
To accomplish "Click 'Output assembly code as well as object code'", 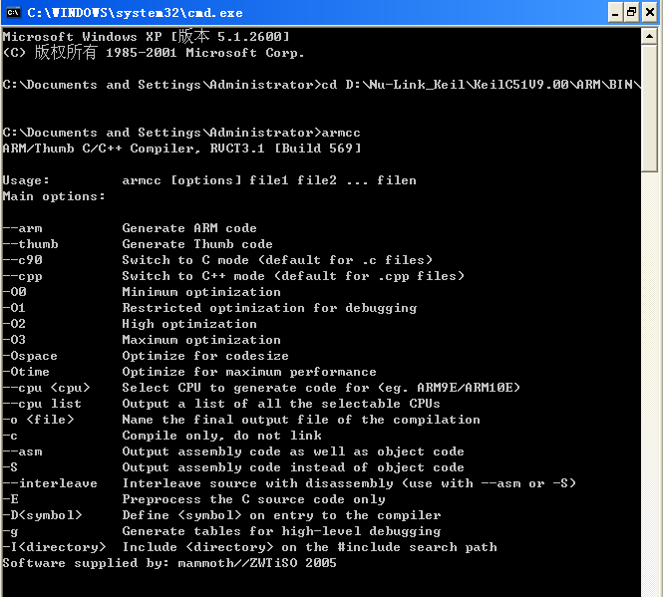I will 293,451.
